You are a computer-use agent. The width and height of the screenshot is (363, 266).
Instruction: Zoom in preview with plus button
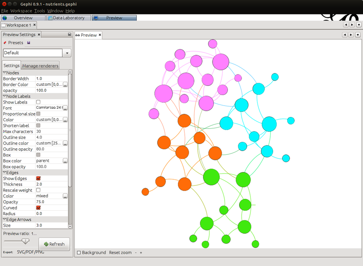tap(141, 253)
